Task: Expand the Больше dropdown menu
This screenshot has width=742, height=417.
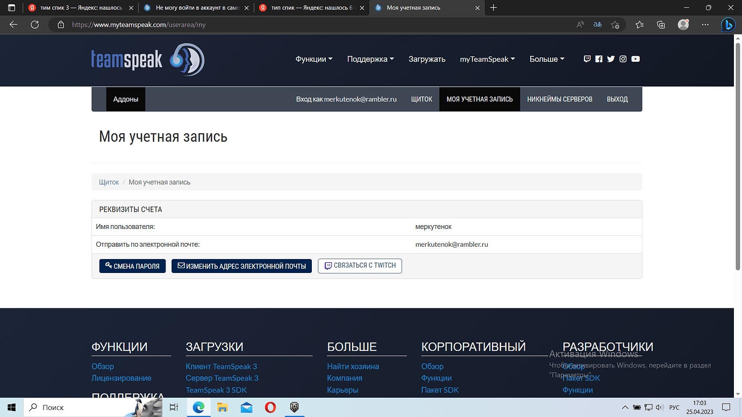Action: point(547,59)
